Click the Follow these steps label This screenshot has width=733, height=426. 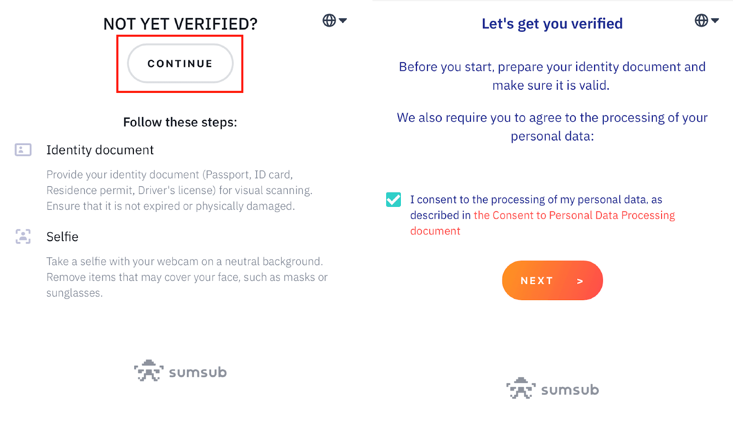[180, 122]
